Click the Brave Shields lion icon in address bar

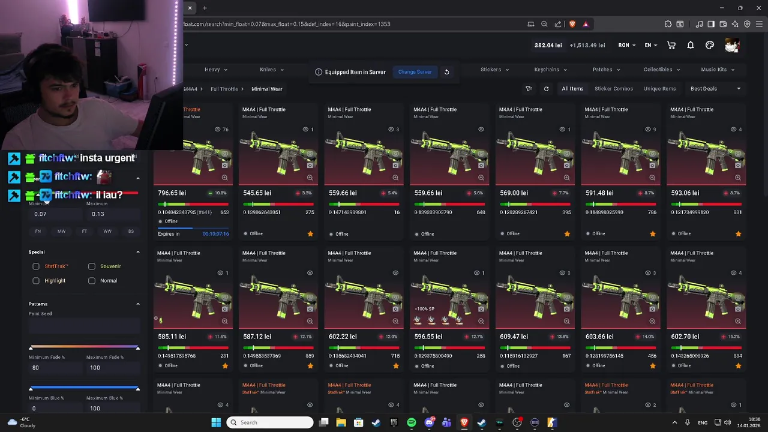pos(572,24)
